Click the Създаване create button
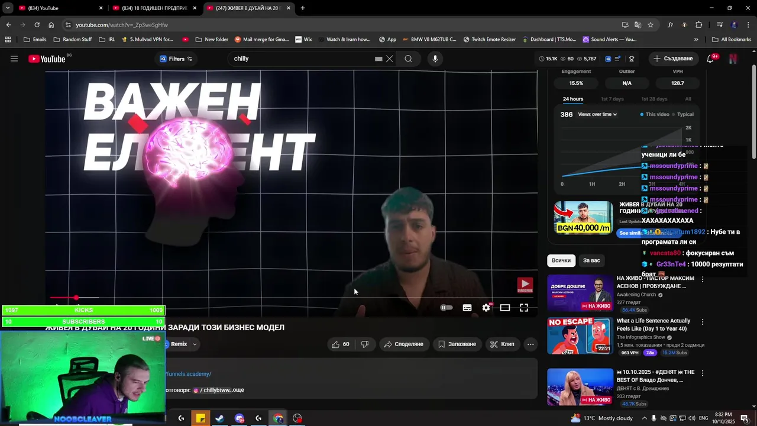757x426 pixels. [x=673, y=59]
